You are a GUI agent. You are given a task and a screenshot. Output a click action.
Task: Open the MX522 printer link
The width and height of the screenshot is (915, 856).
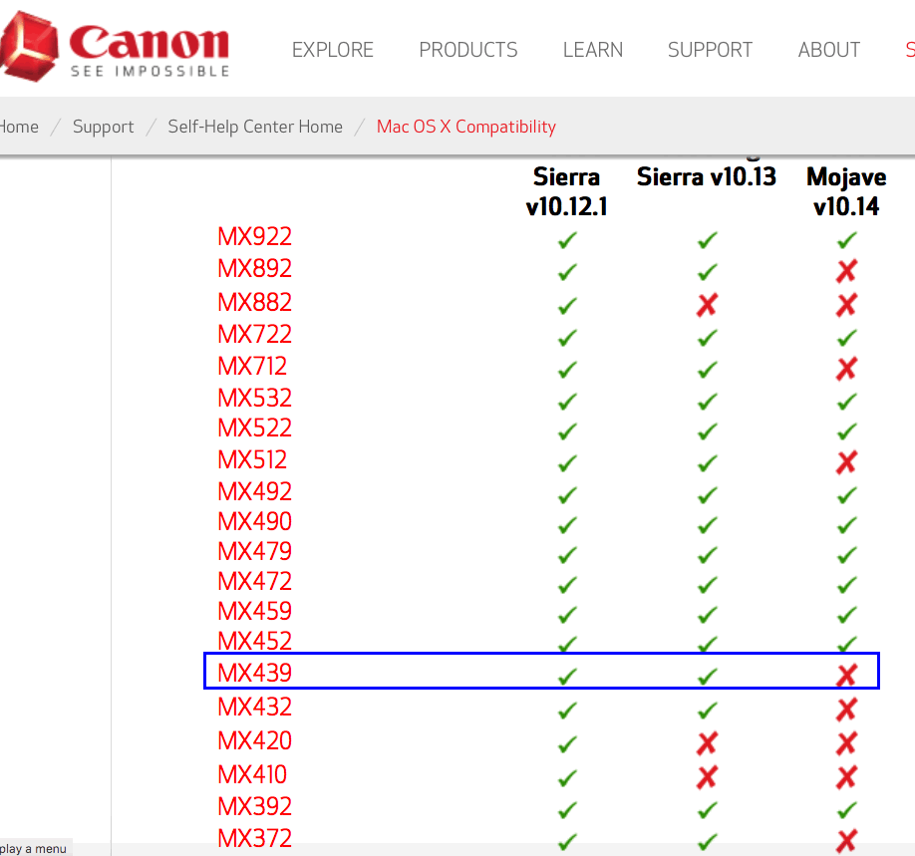coord(254,428)
